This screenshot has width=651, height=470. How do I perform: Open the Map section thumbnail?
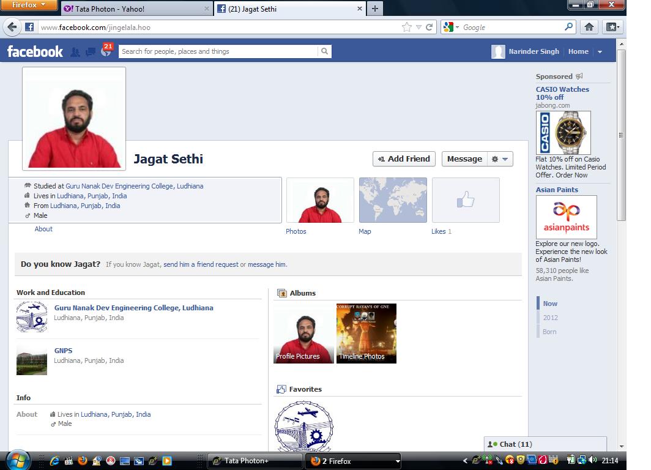pyautogui.click(x=393, y=200)
